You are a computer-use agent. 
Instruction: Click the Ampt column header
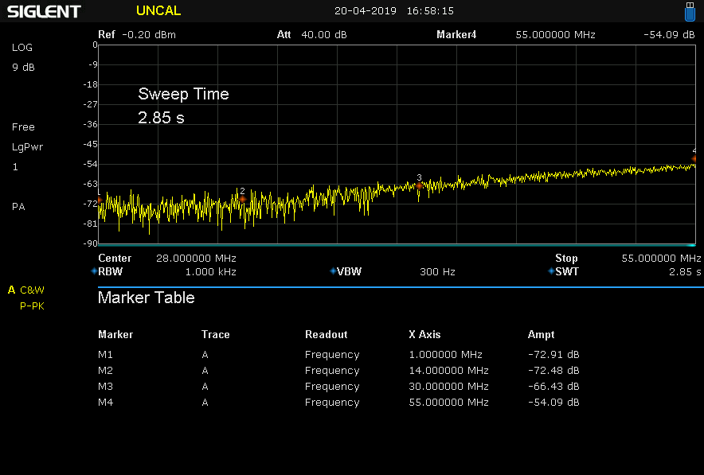pos(541,335)
